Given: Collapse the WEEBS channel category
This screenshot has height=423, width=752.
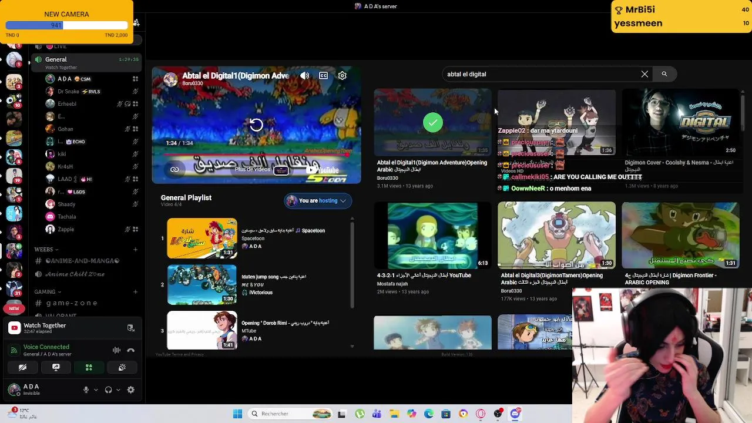Looking at the screenshot, I should 46,250.
